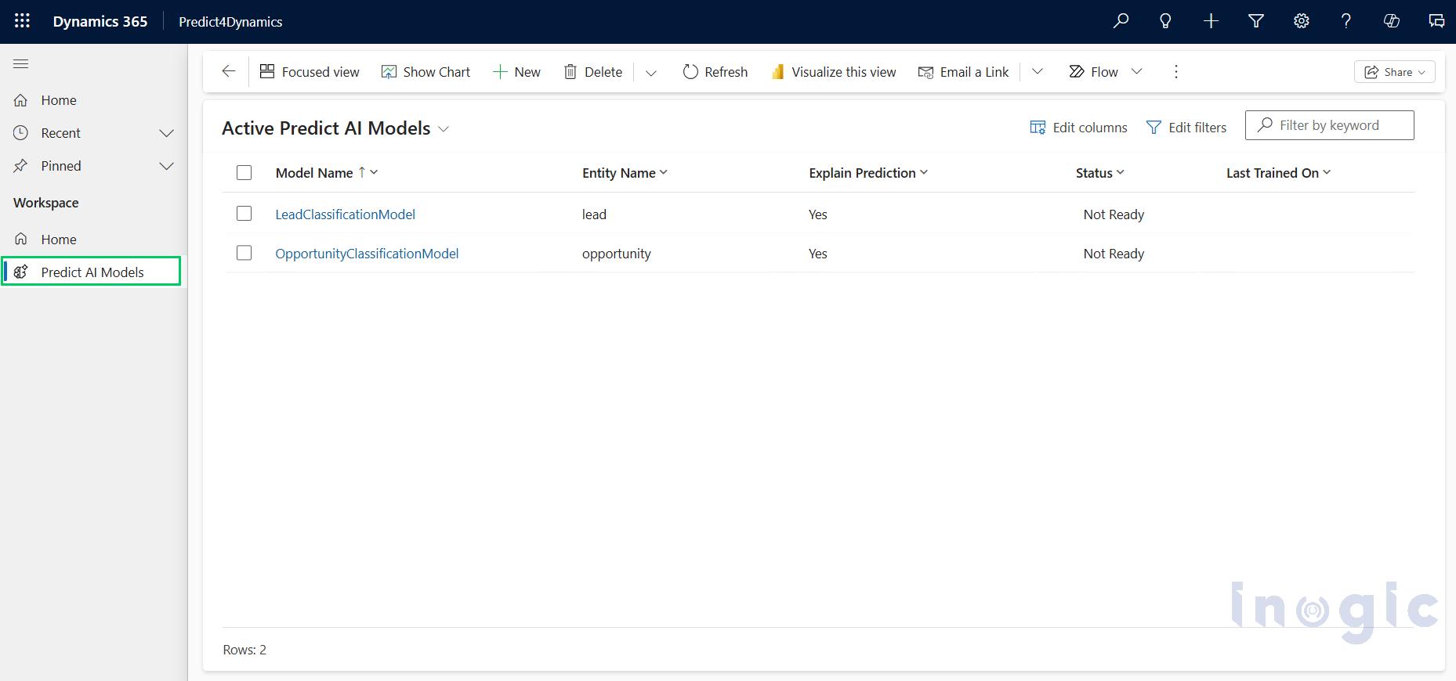
Task: Click the Yes value in the opportunity row
Action: coord(817,254)
